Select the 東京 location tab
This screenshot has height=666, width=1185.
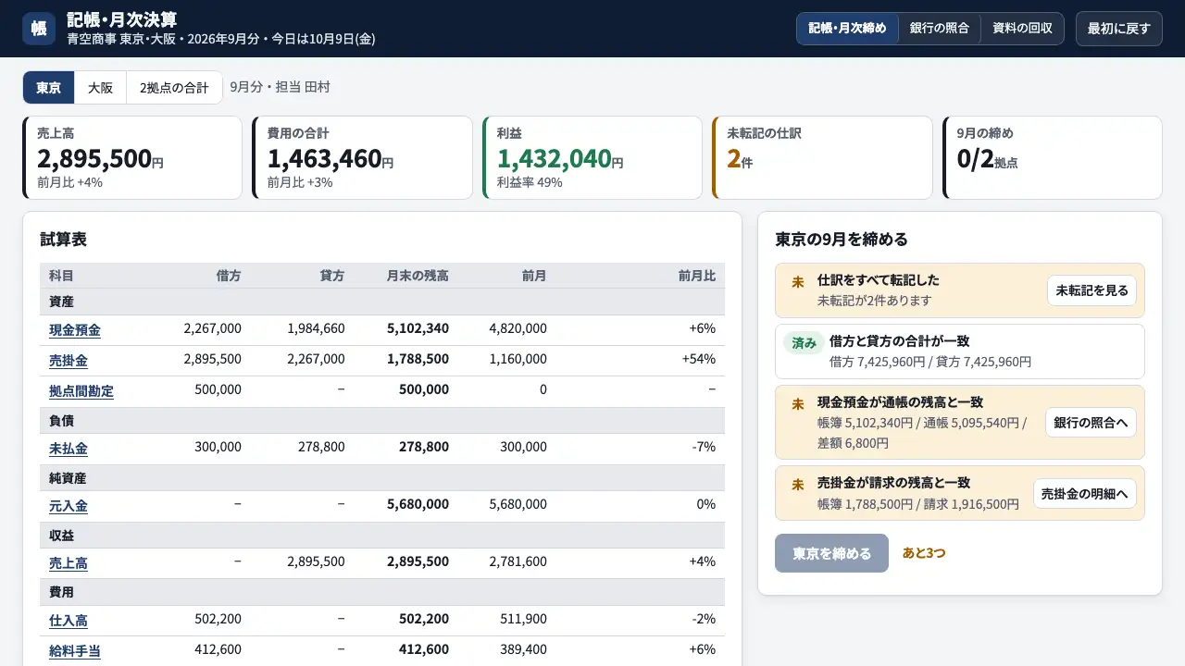pyautogui.click(x=49, y=88)
